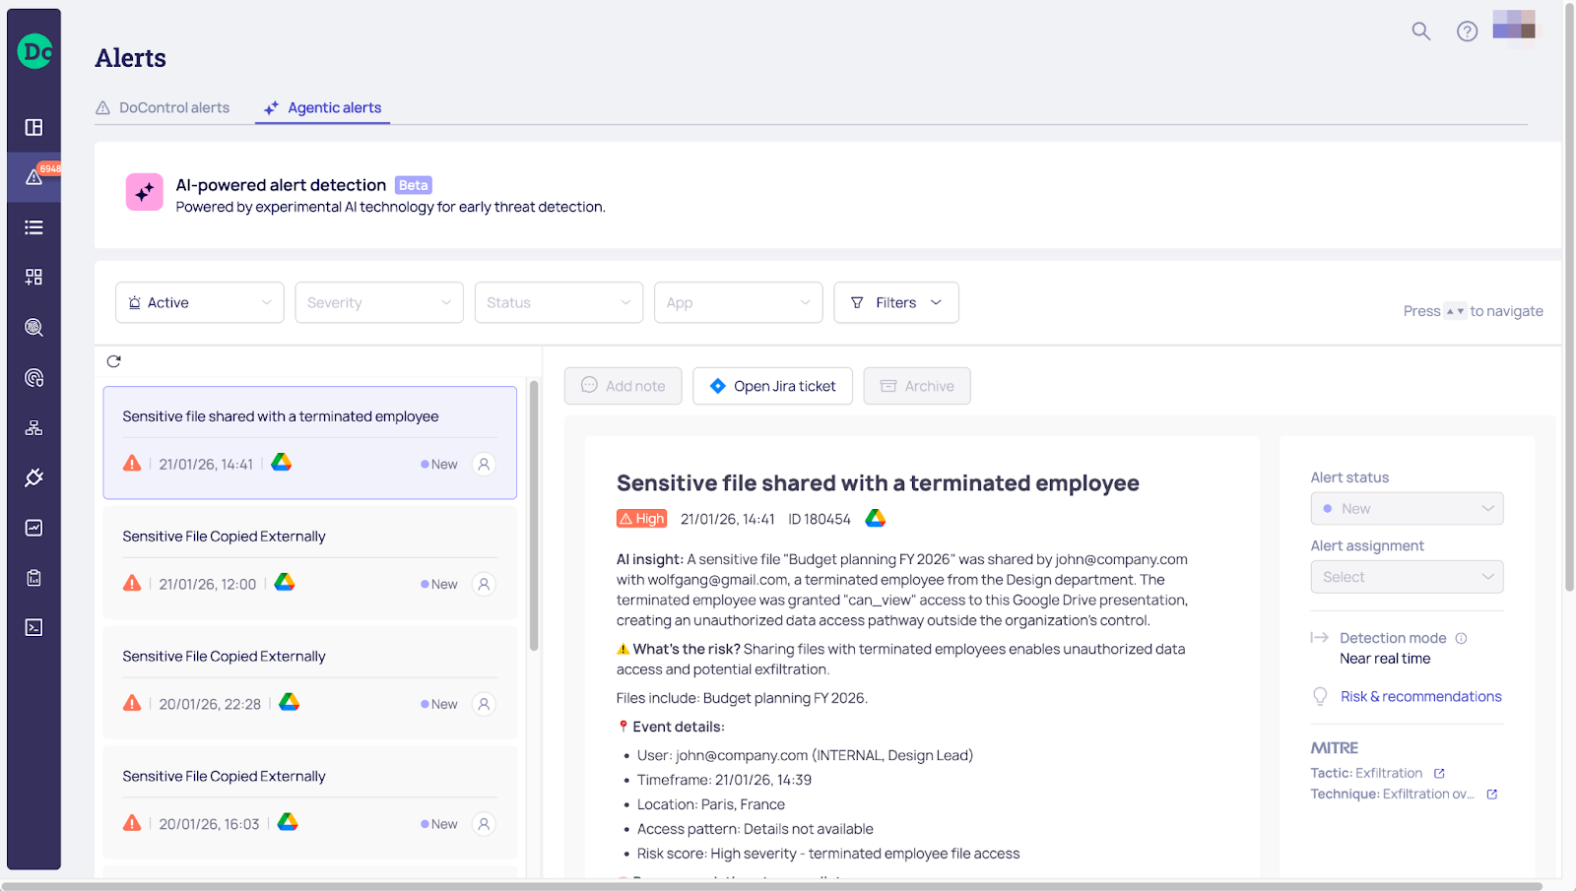Open the Alert status dropdown
The width and height of the screenshot is (1576, 891).
(x=1407, y=508)
